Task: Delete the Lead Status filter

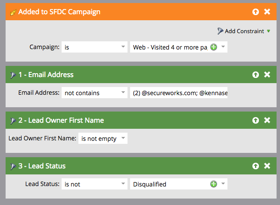Action: 267,166
